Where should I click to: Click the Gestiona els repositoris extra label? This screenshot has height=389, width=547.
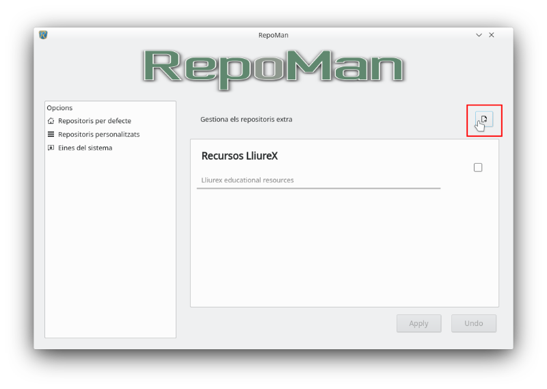[246, 120]
